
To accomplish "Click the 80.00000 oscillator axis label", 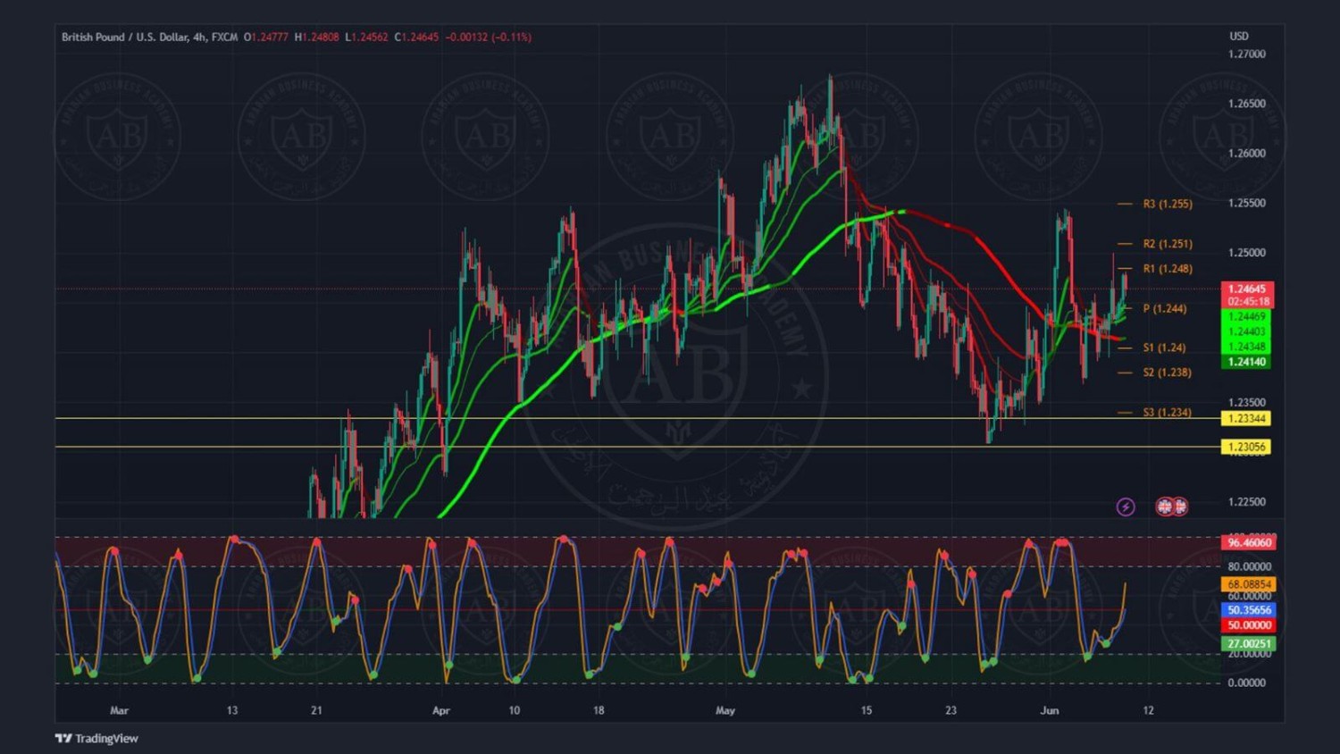I will pyautogui.click(x=1250, y=566).
